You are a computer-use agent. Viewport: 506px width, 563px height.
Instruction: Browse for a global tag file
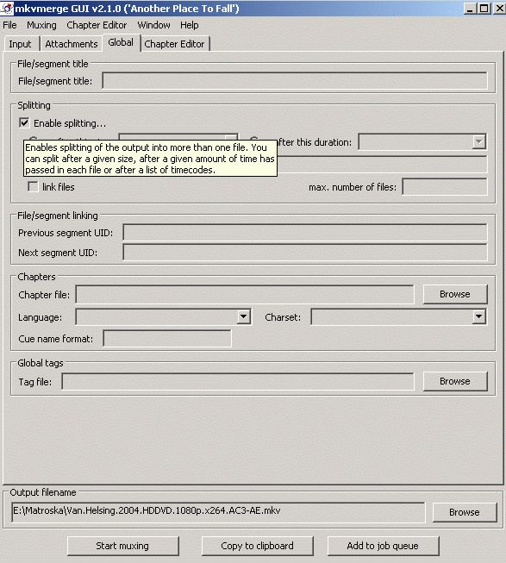coord(455,381)
